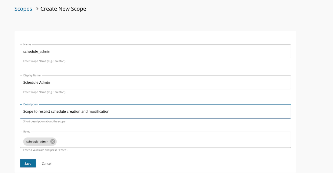
Task: Click the Roles field label
Action: (27, 132)
